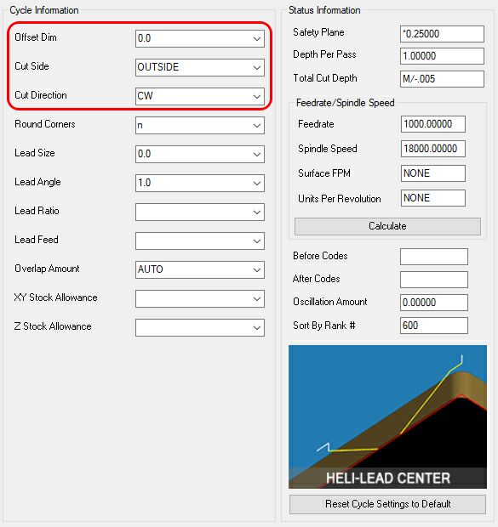Click the HELI-LEAD CENTER preview image

point(387,416)
